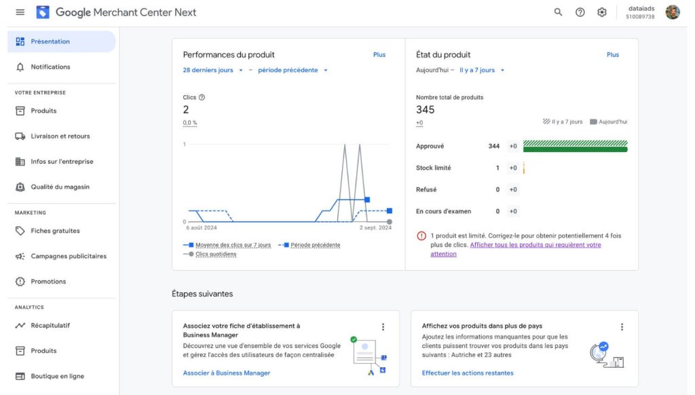The width and height of the screenshot is (695, 395).
Task: Open Promotions menu item
Action: coord(62,282)
